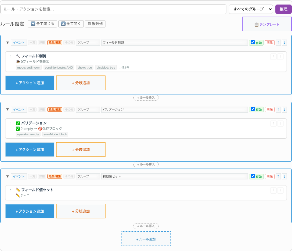The height and width of the screenshot is (251, 292).
Task: Move the フィールド値セット action card up
Action: pos(273,190)
